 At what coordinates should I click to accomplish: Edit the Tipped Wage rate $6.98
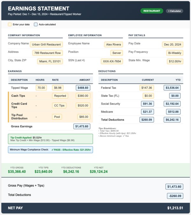[x=58, y=88]
